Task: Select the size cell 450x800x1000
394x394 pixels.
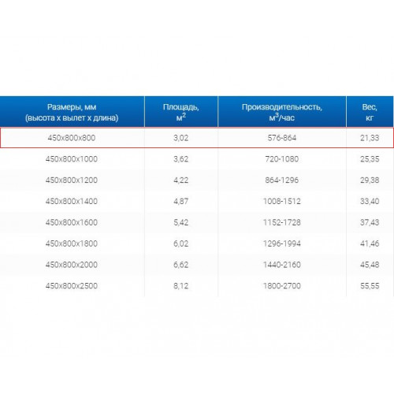Action: coord(72,159)
